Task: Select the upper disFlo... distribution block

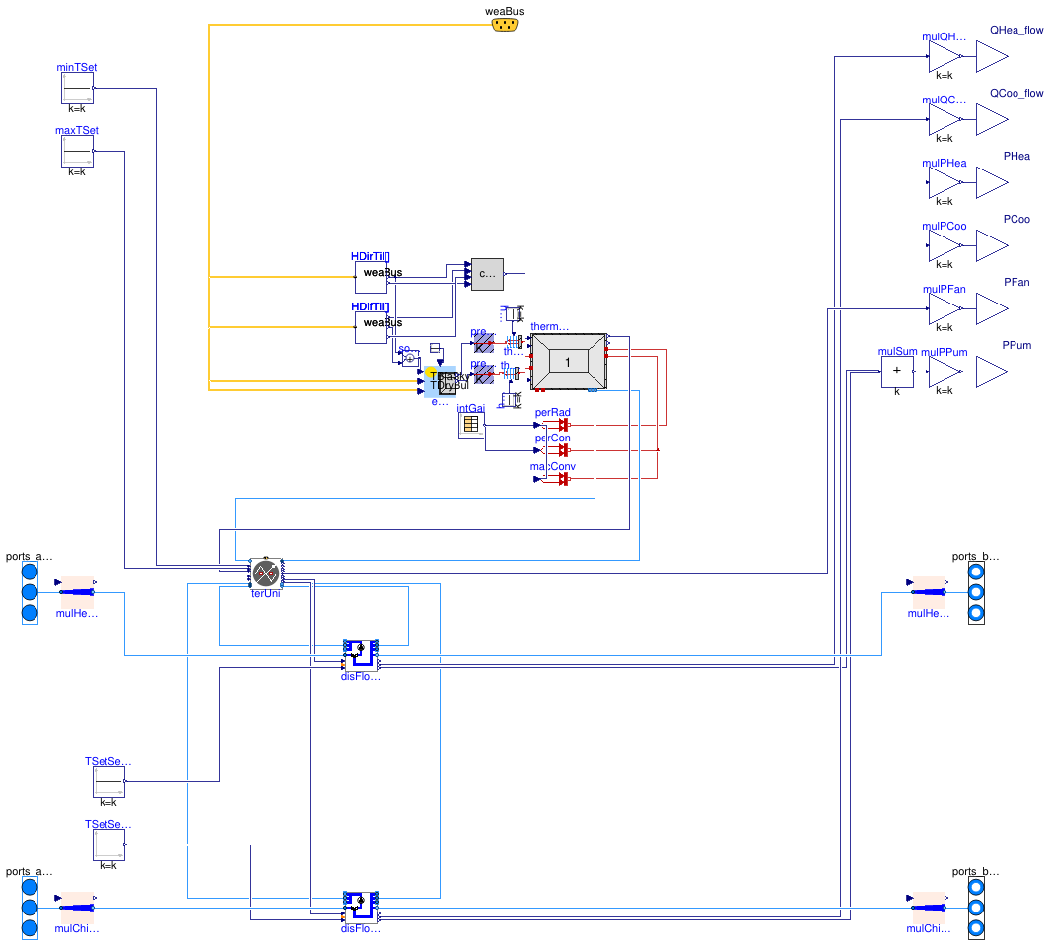Action: click(362, 655)
